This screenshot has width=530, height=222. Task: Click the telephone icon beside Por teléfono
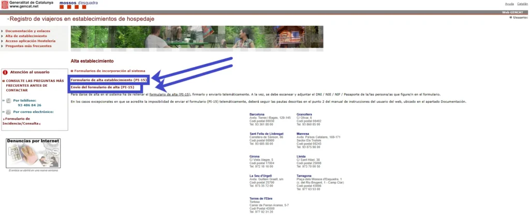8,100
